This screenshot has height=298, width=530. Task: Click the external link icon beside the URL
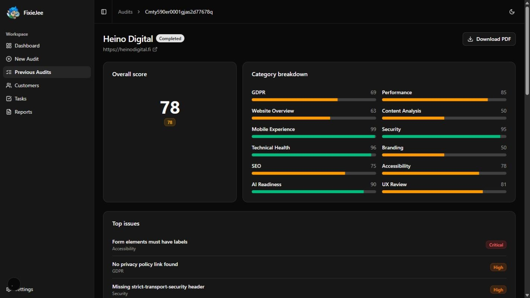coord(155,49)
